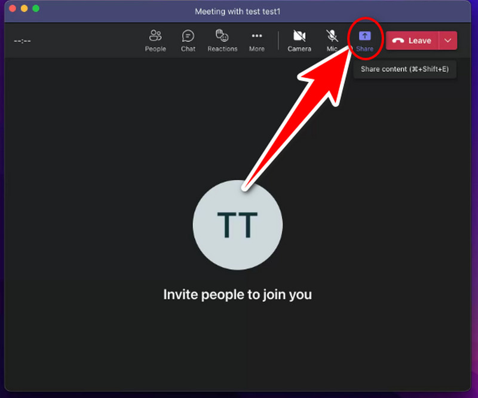
Task: Click the toolbar divider before Camera
Action: pos(278,41)
